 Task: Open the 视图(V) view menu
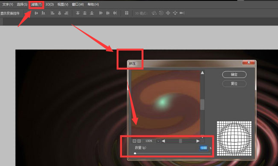pos(63,4)
